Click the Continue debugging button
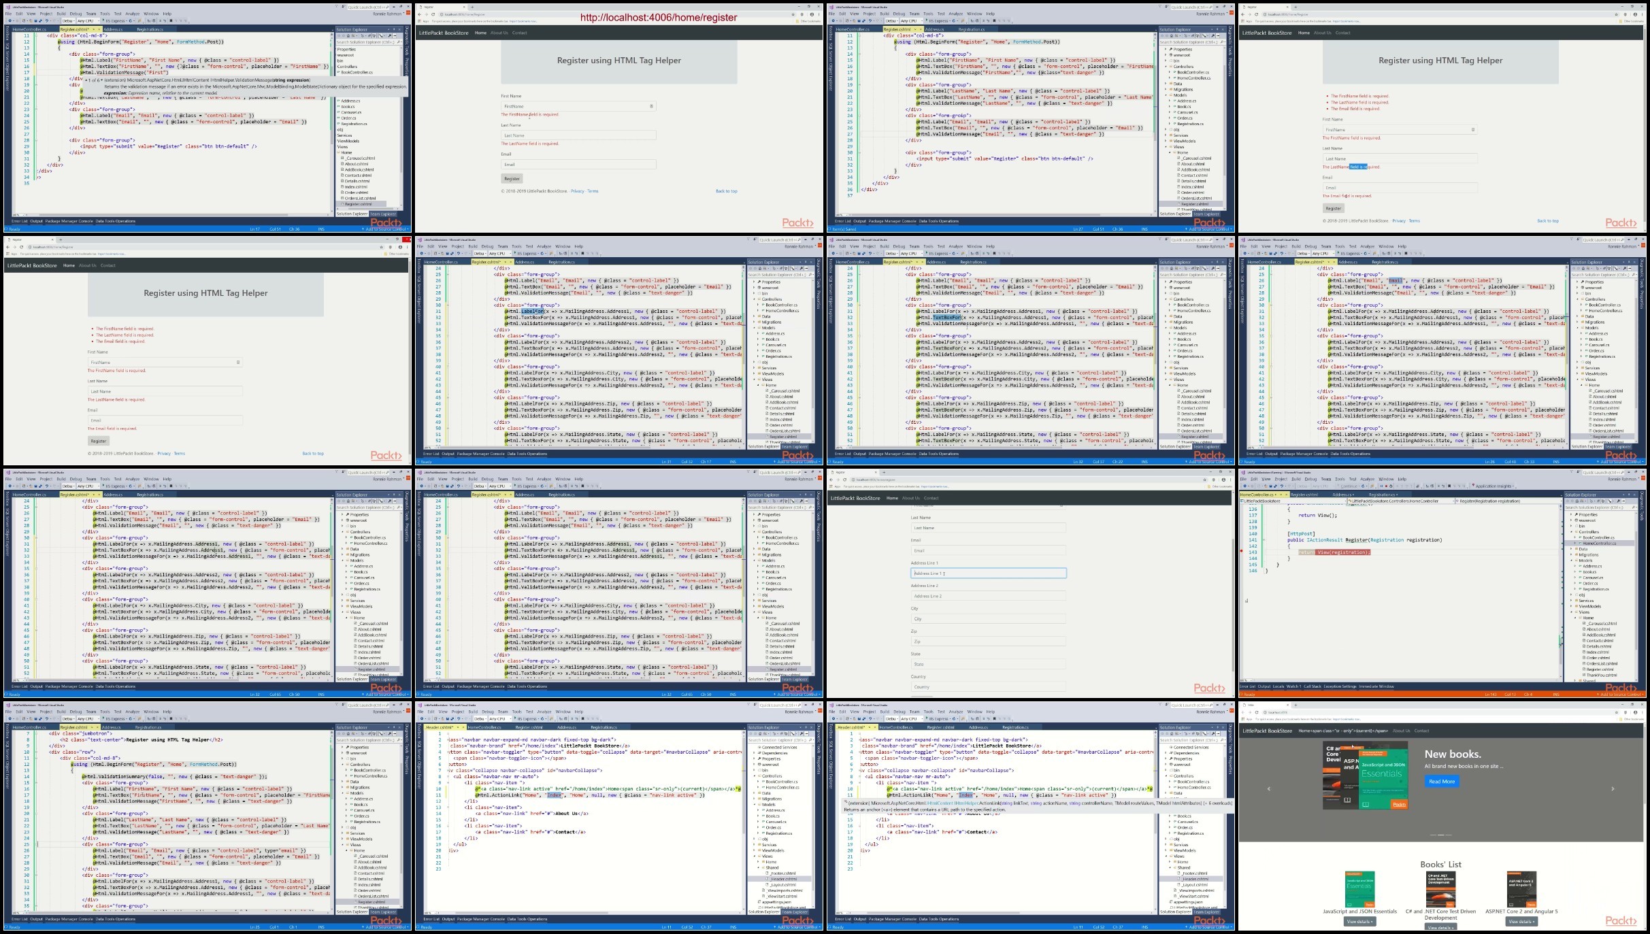 tap(1347, 486)
